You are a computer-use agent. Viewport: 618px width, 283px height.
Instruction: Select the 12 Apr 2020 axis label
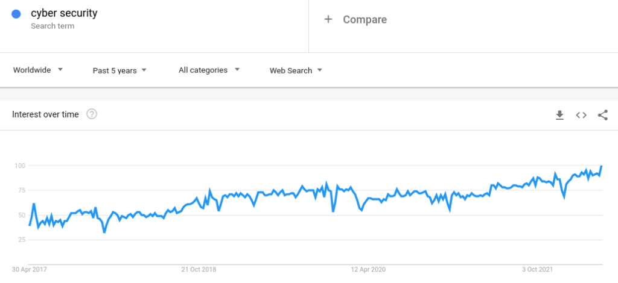pos(369,270)
